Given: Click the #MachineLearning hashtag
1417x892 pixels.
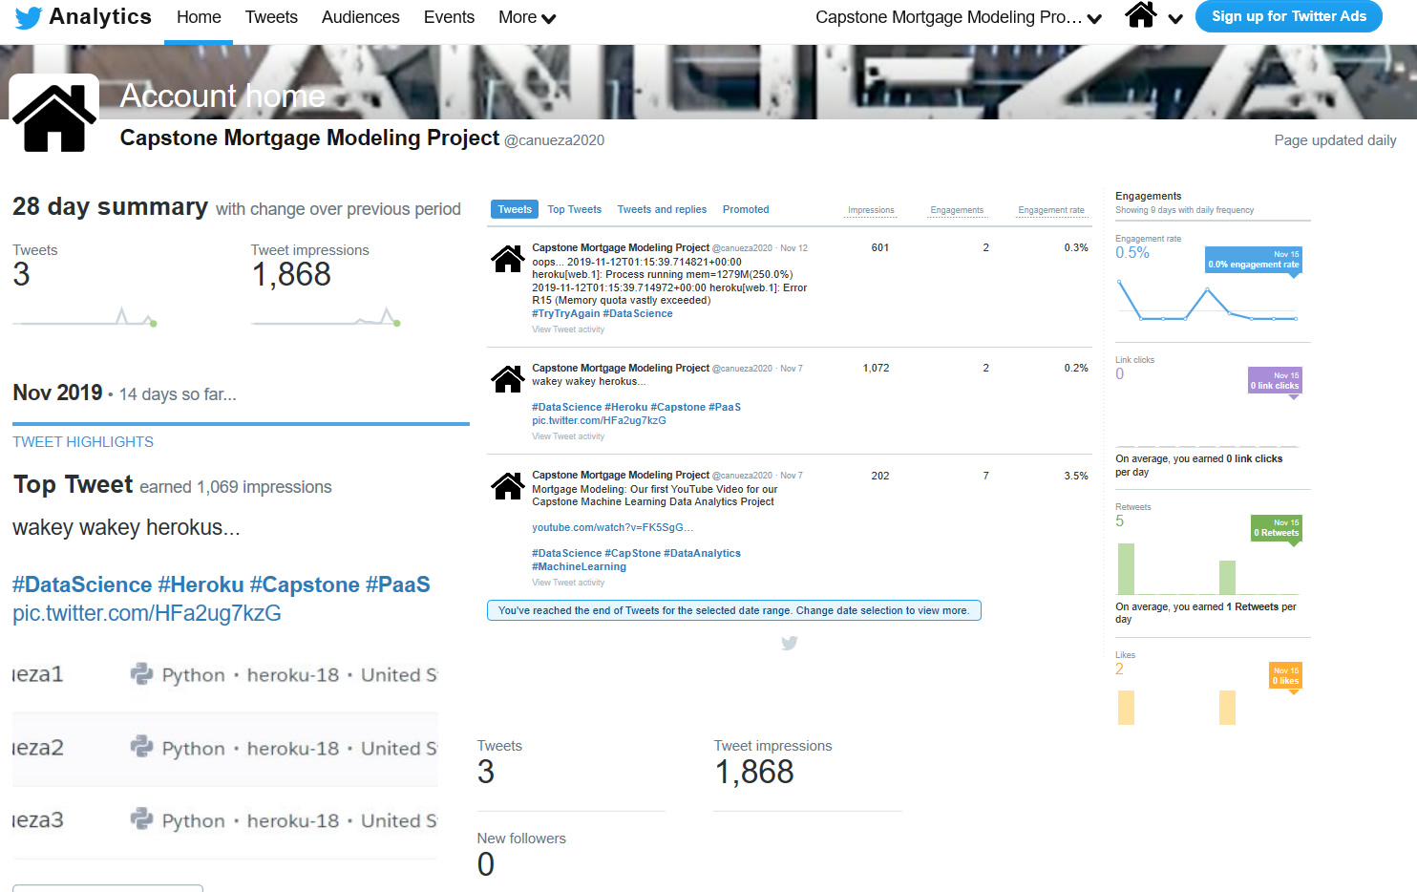Looking at the screenshot, I should (579, 566).
